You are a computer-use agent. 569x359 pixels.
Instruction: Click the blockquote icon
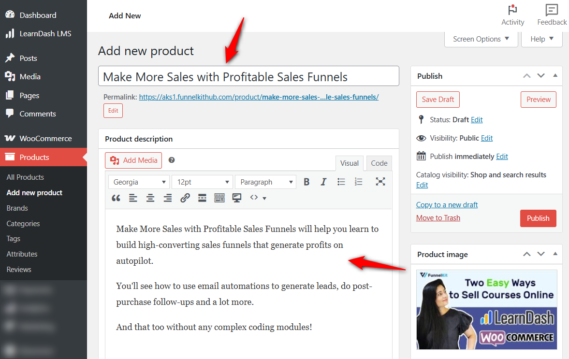click(x=116, y=198)
